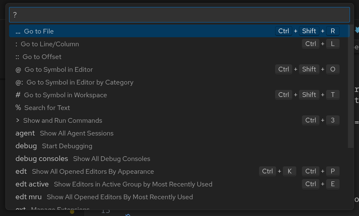Viewport: 359px width, 216px height.
Task: Open Go to Symbol in Editor by Category
Action: (x=80, y=82)
